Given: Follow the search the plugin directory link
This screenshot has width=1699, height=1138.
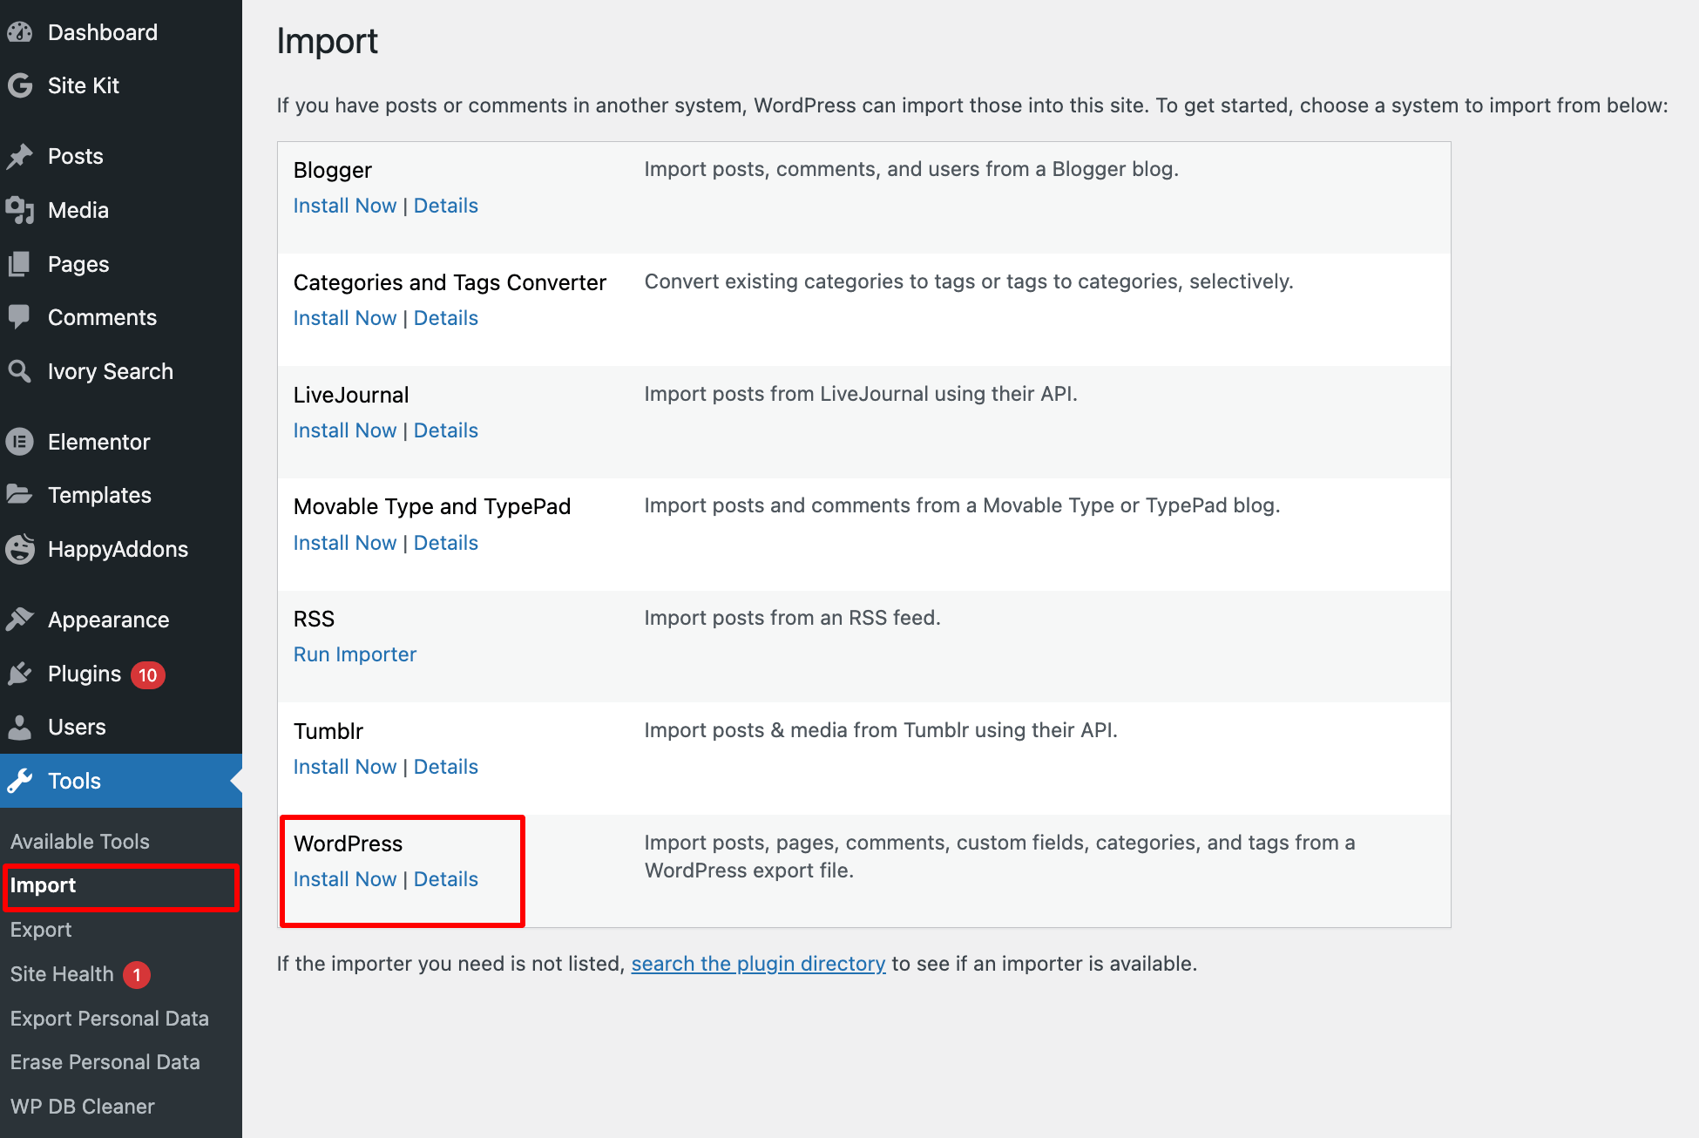Looking at the screenshot, I should [x=758, y=964].
